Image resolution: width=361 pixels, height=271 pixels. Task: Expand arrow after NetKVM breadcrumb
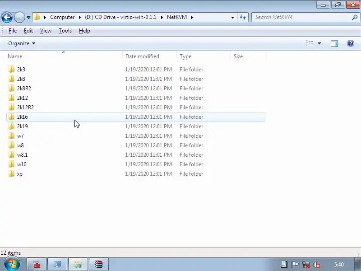pyautogui.click(x=192, y=17)
